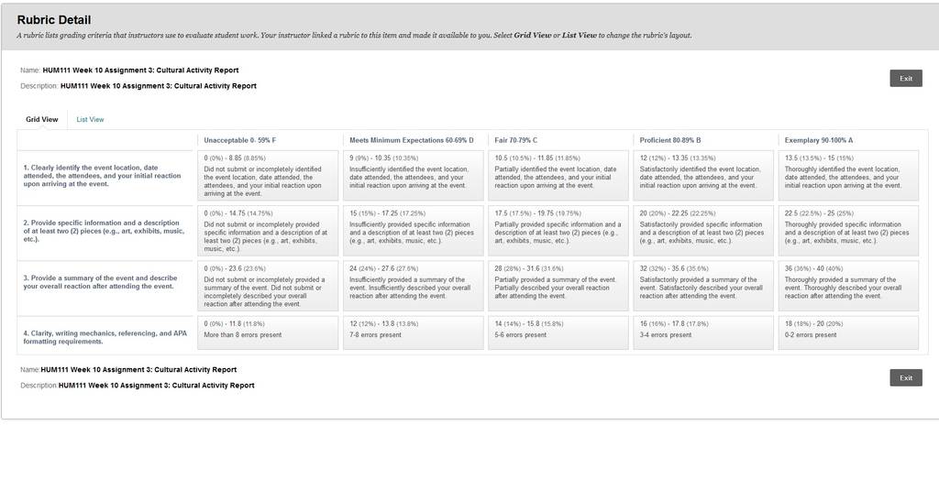Click the 5-6 errors present cell
This screenshot has width=939, height=479.
[558, 332]
